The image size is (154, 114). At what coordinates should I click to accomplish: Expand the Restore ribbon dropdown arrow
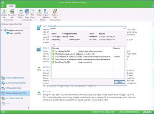[39, 17]
